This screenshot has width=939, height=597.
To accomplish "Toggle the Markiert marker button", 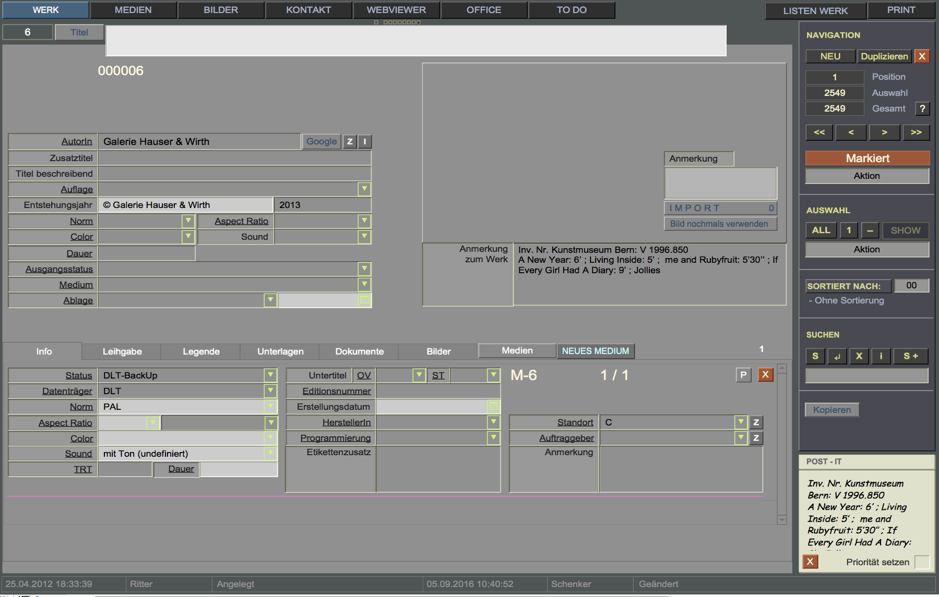I will [x=867, y=158].
